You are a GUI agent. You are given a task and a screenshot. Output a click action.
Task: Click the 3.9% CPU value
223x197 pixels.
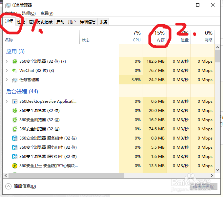point(136,80)
